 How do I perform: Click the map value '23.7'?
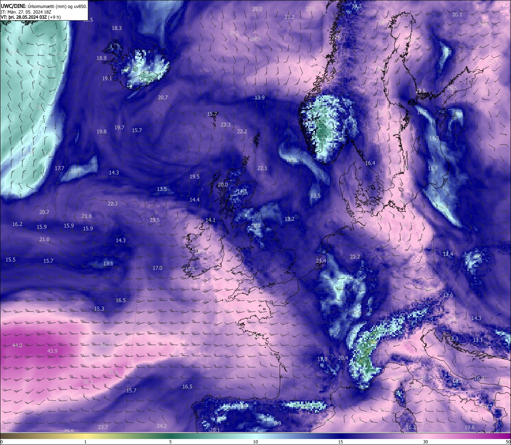click(103, 427)
